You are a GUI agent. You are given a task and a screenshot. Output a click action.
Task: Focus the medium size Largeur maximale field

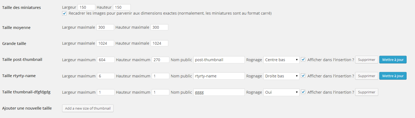105,27
